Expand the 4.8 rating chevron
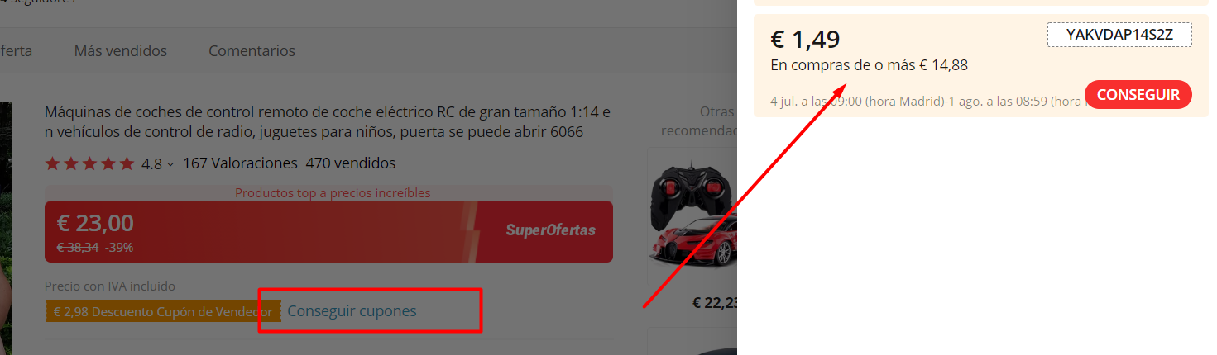The width and height of the screenshot is (1217, 355). 170,164
